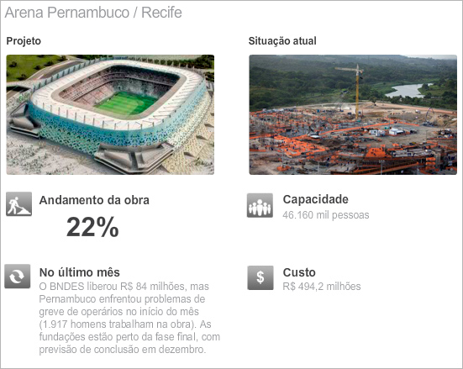
Task: Select the Situação atual heading
Action: [282, 41]
